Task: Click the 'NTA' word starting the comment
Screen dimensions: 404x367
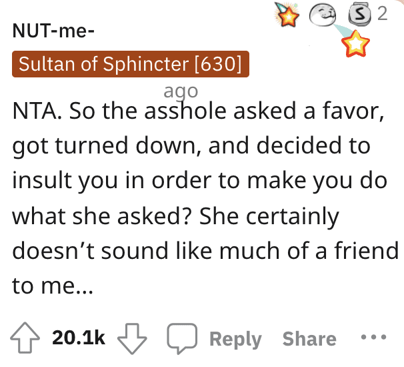Action: (32, 111)
